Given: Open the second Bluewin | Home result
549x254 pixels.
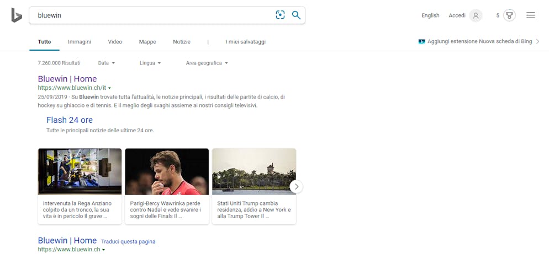Looking at the screenshot, I should pyautogui.click(x=67, y=240).
